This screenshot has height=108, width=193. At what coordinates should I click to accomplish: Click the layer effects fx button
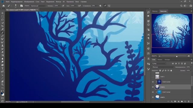point(172,101)
